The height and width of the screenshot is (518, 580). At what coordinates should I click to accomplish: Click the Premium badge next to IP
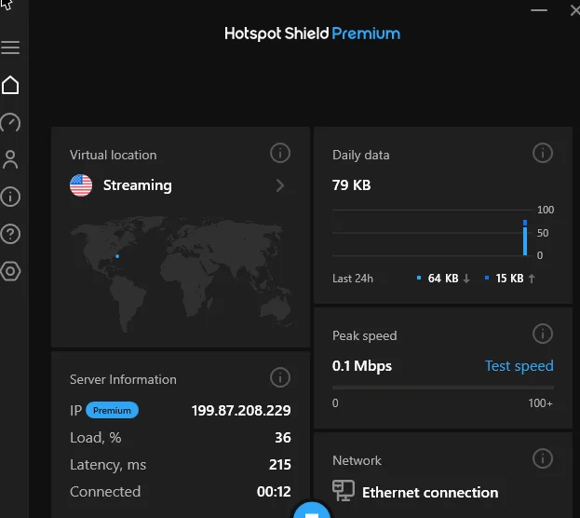point(112,410)
